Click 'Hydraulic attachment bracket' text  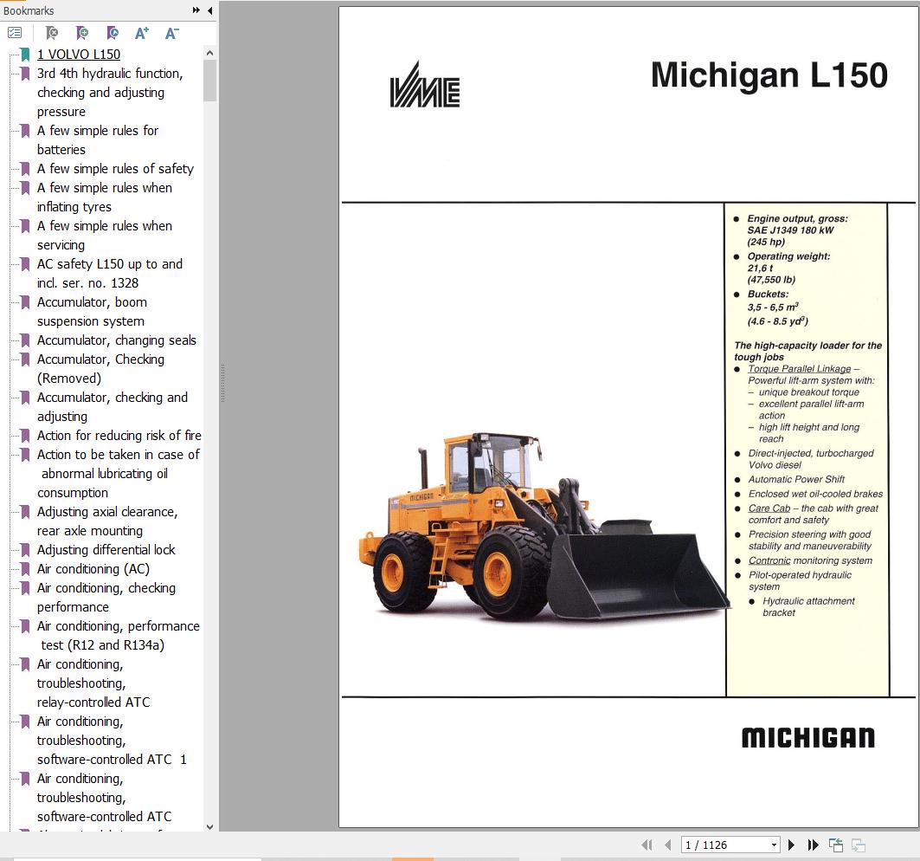point(808,606)
